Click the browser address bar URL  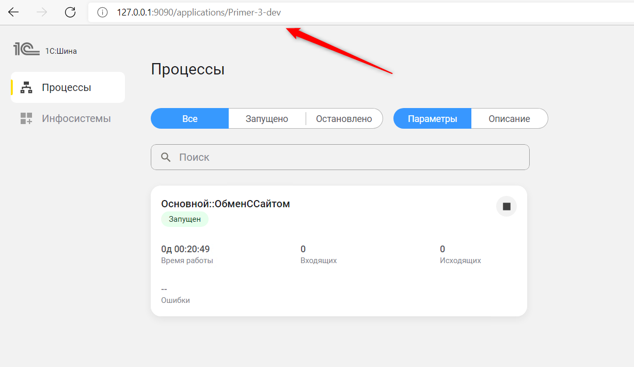click(199, 12)
